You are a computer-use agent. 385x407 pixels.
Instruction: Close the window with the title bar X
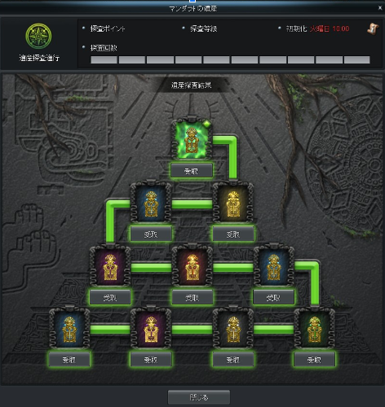point(380,8)
